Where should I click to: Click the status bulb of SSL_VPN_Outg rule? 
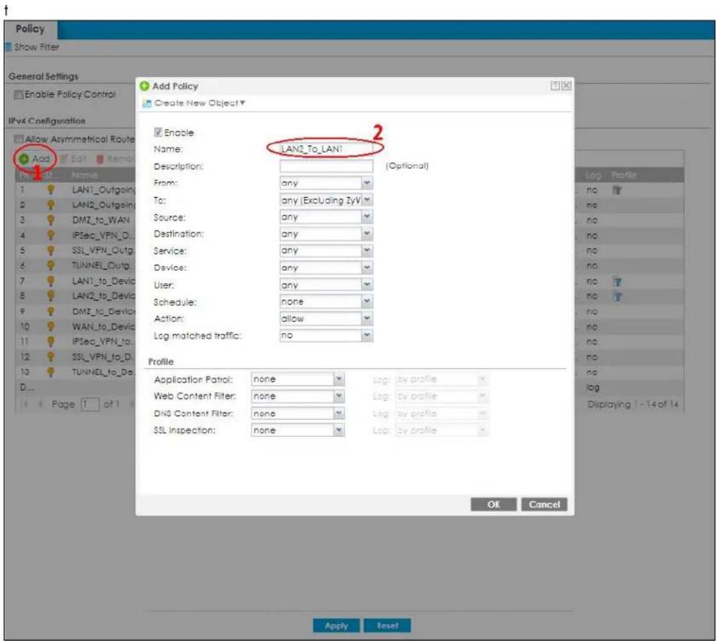[x=50, y=250]
